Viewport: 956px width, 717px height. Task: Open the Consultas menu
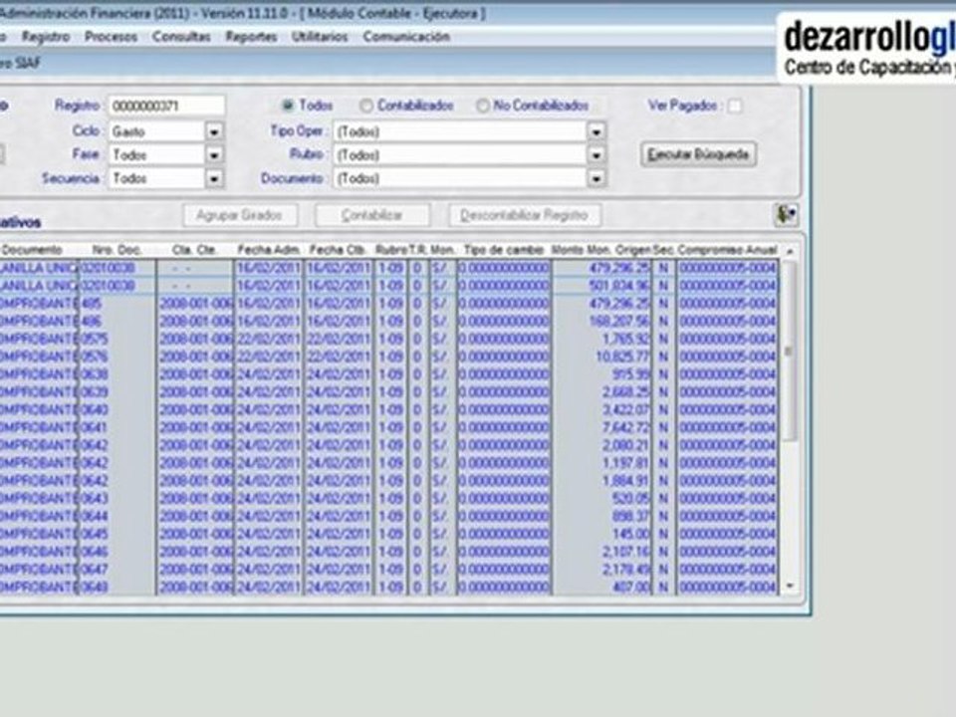[181, 37]
